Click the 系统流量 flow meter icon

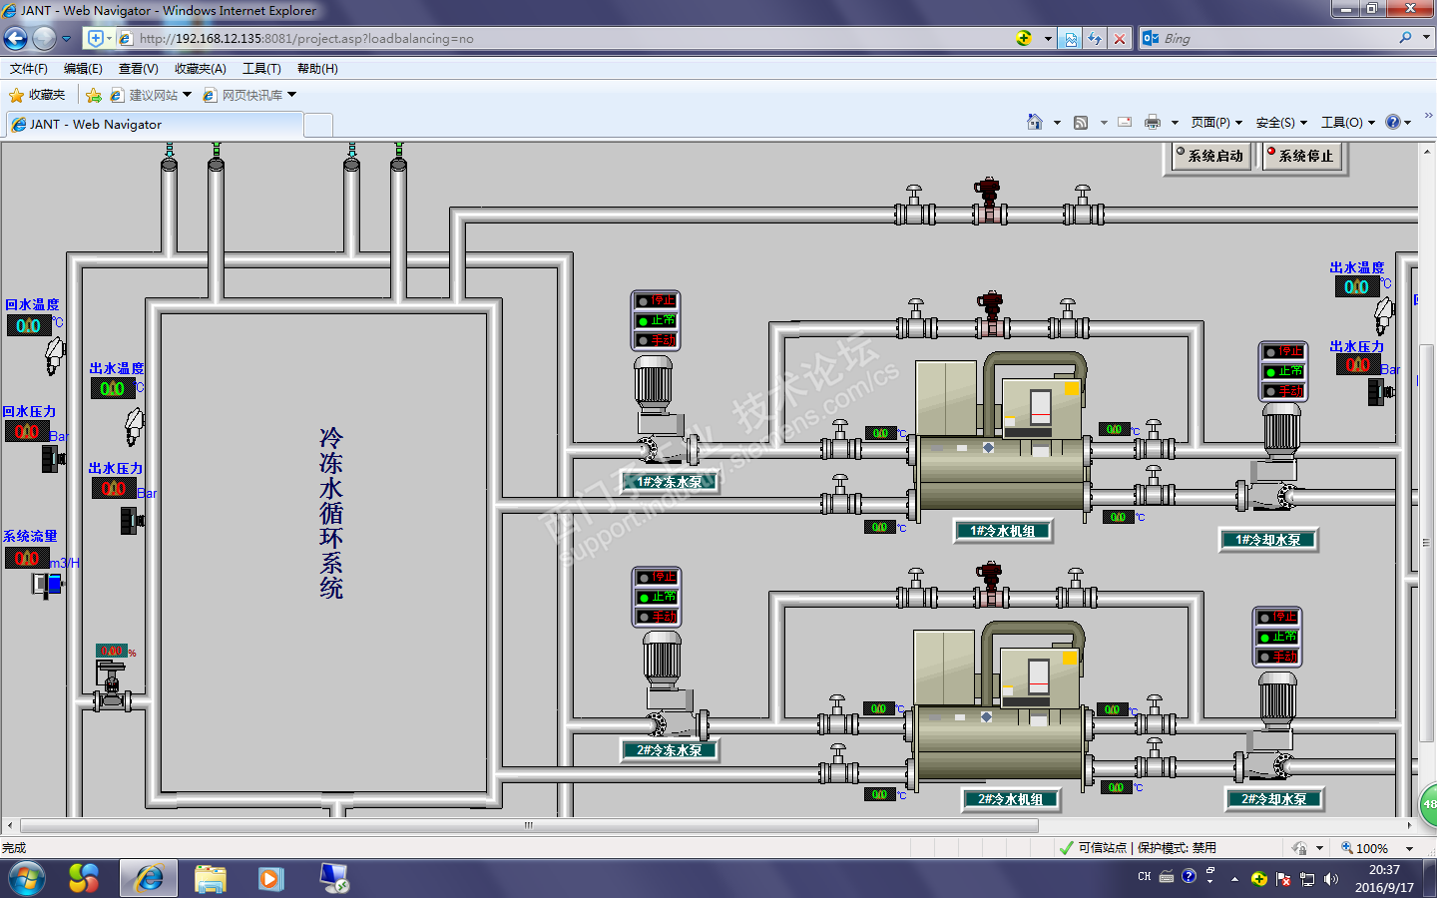[x=47, y=584]
